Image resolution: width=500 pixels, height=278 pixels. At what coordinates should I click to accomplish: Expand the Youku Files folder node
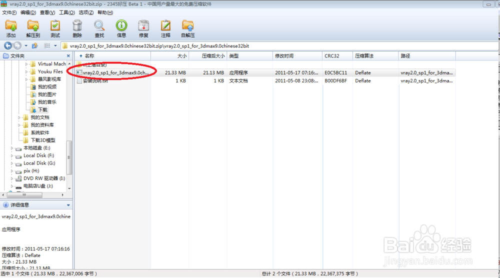click(x=26, y=71)
